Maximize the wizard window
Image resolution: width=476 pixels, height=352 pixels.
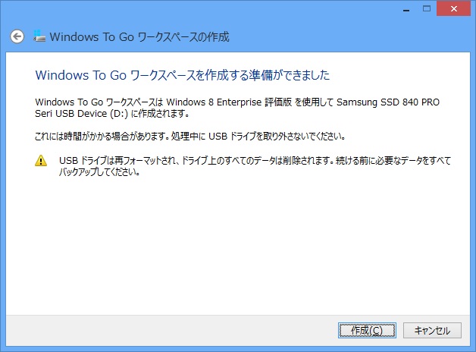(x=427, y=8)
